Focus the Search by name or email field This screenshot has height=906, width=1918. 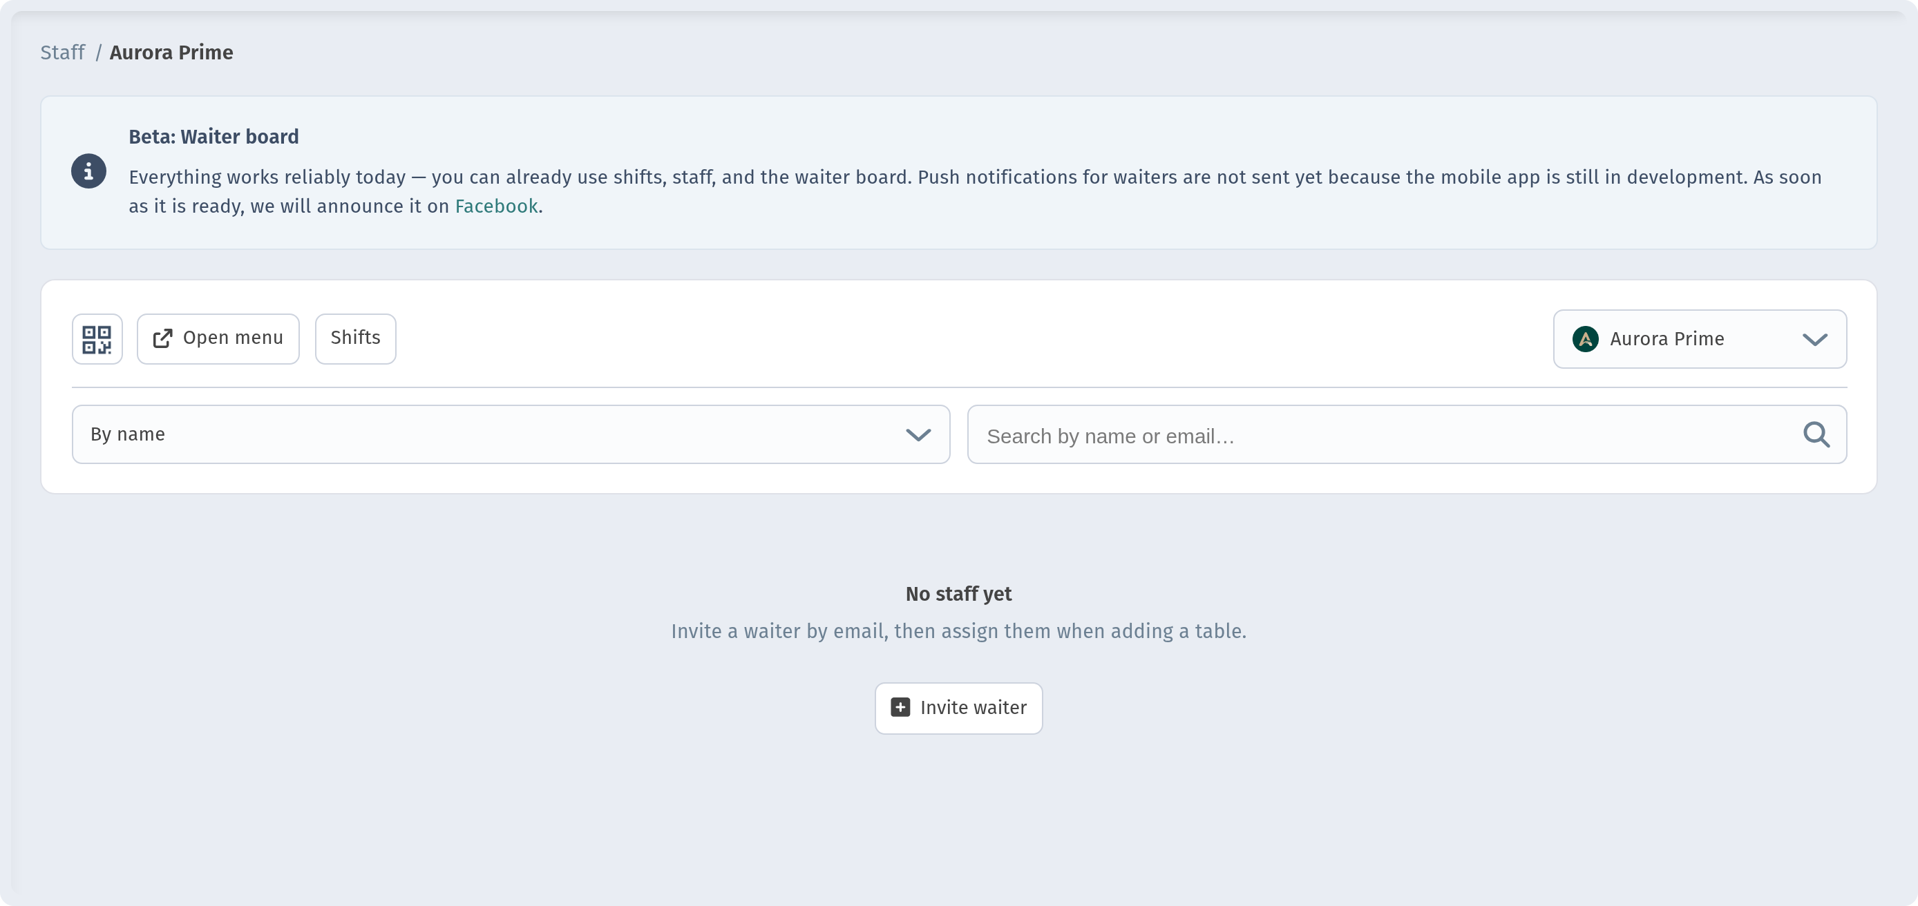point(1407,434)
